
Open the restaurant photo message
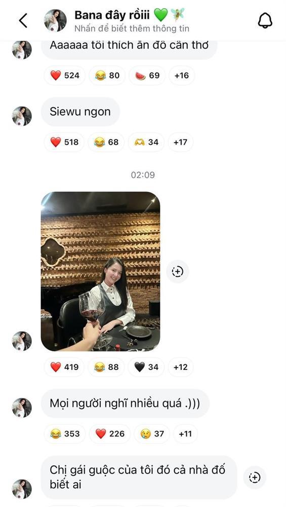[x=100, y=271]
